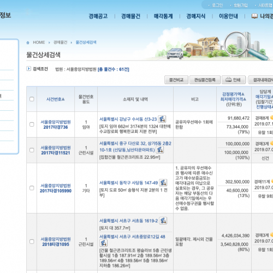273x273 pixels.
Task: Open map icon for 남산타운아파트 listing
Action: (x=159, y=150)
